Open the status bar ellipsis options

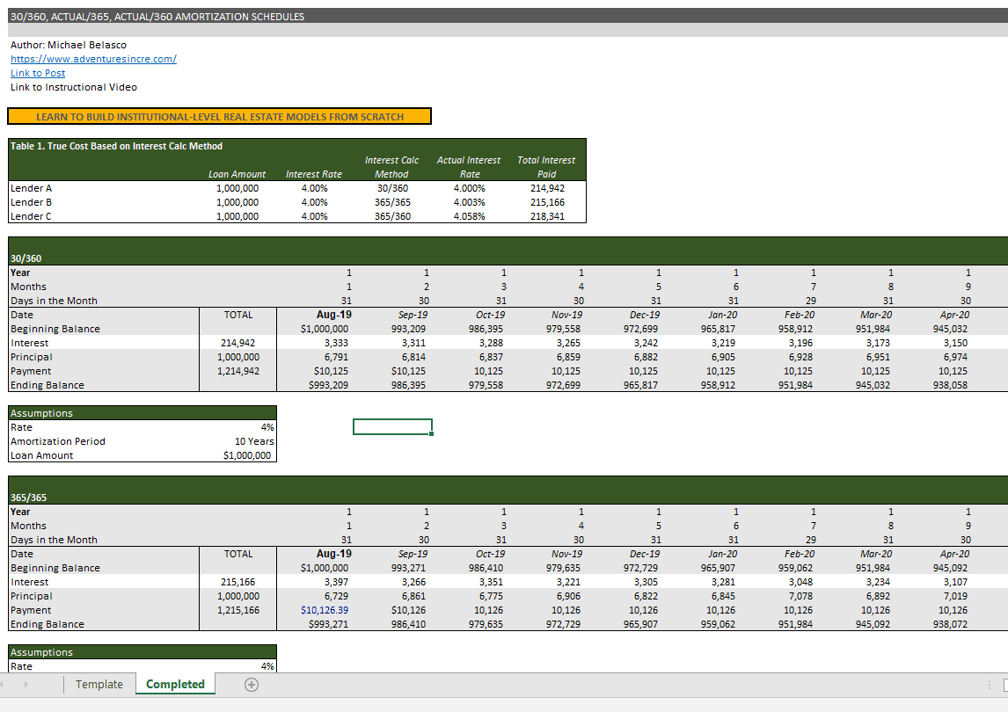[990, 684]
